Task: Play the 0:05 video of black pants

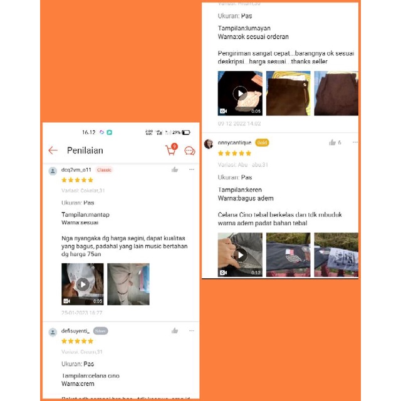Action: pos(240,93)
